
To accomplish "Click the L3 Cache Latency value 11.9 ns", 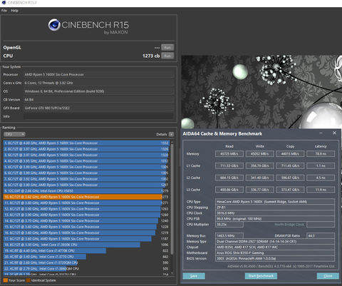I will (321, 190).
